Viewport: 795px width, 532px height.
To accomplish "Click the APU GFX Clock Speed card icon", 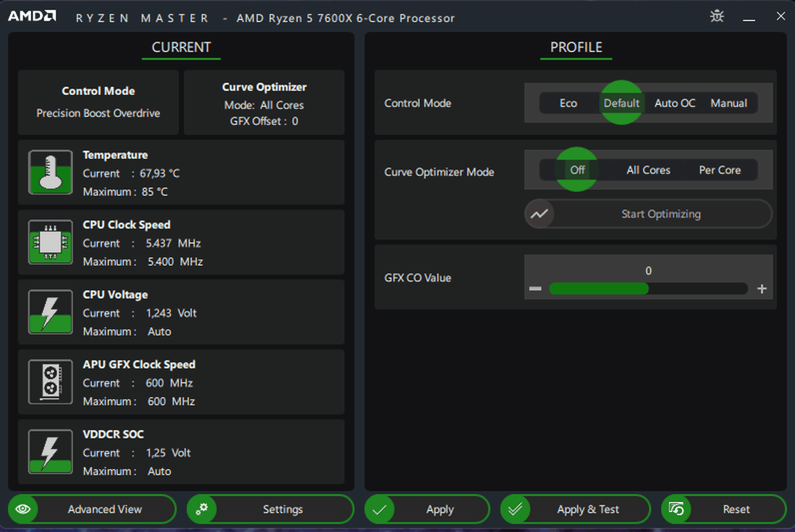I will click(50, 382).
